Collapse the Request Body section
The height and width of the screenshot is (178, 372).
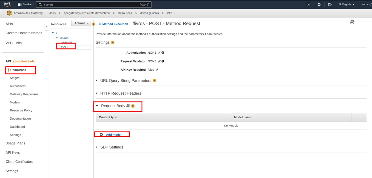97,106
